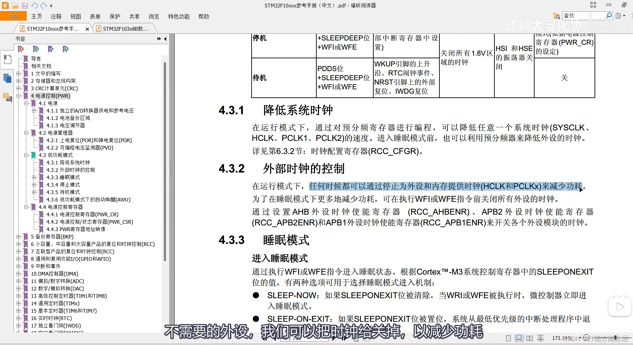Click the bookmark panel vertical scrollbar
This screenshot has height=345, width=633.
[165, 162]
